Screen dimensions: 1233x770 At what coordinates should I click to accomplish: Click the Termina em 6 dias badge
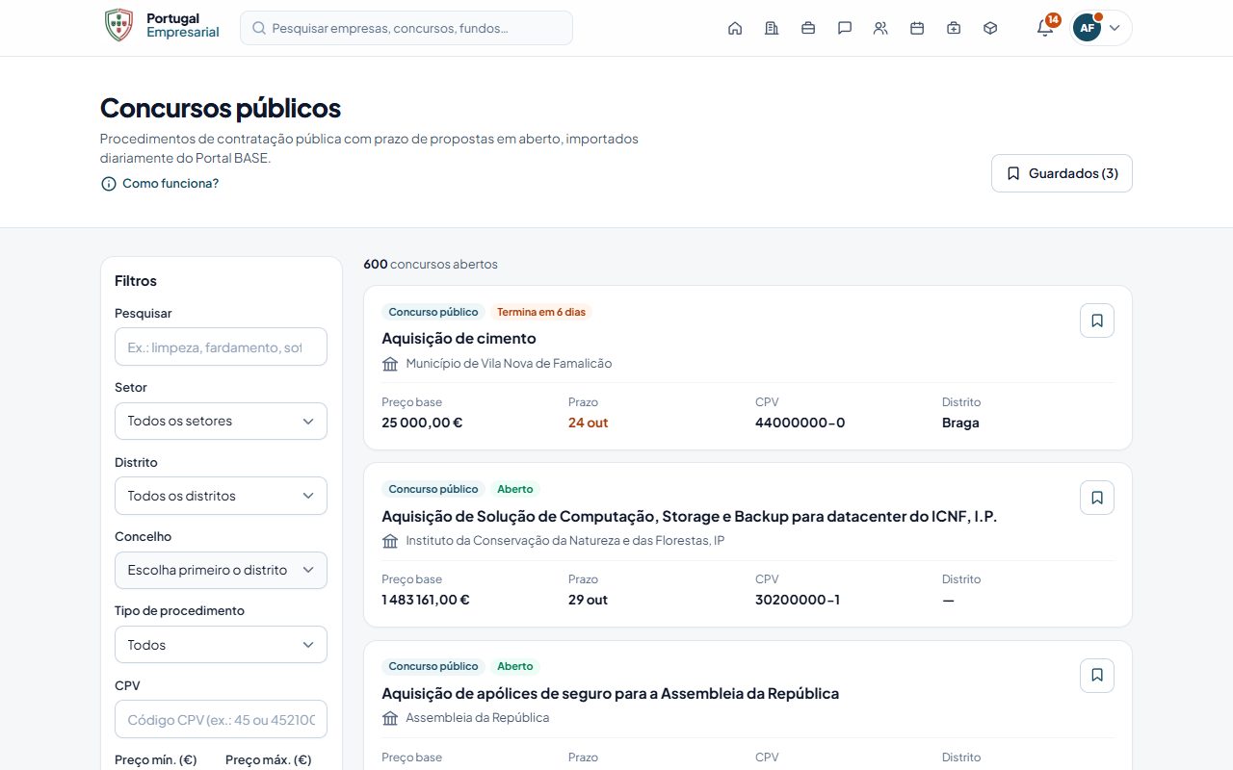[x=540, y=312]
